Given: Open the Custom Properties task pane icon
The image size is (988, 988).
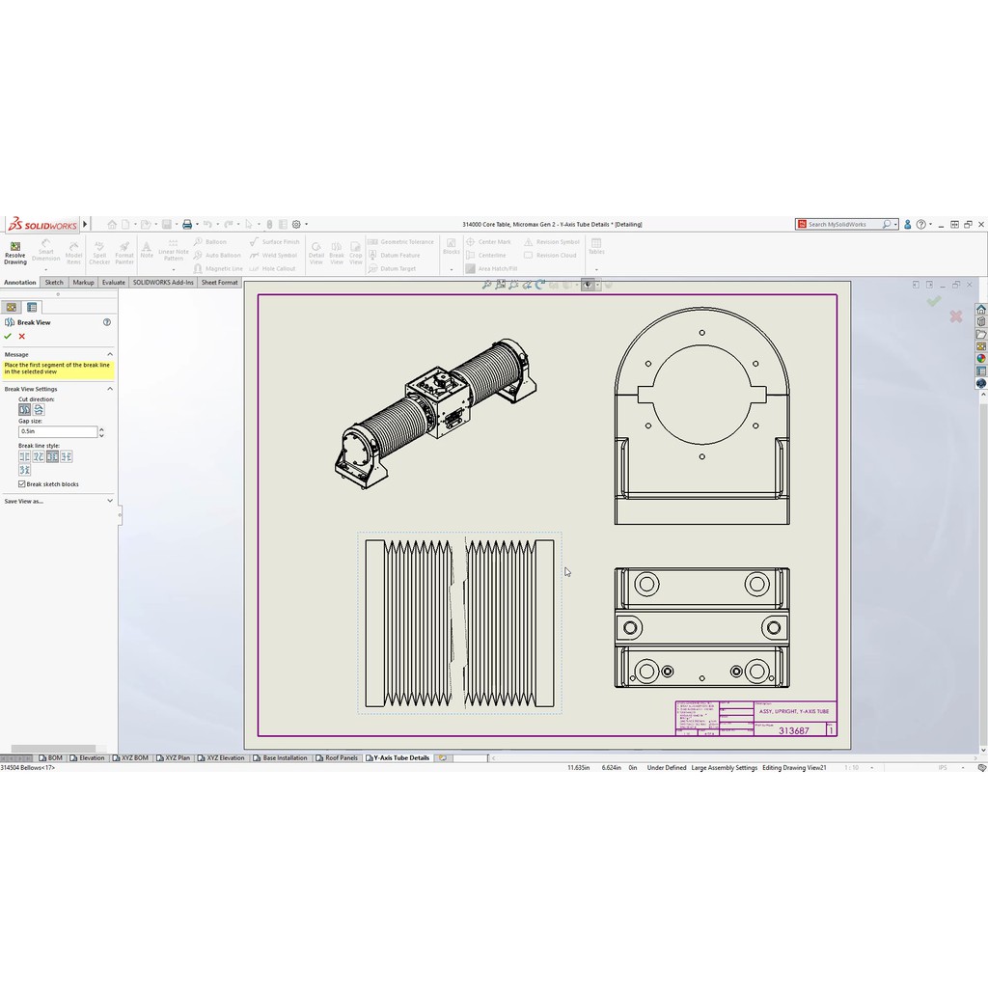Looking at the screenshot, I should pyautogui.click(x=981, y=371).
